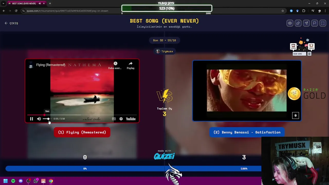
Task: Mute the YouTube player volume
Action: 39,119
